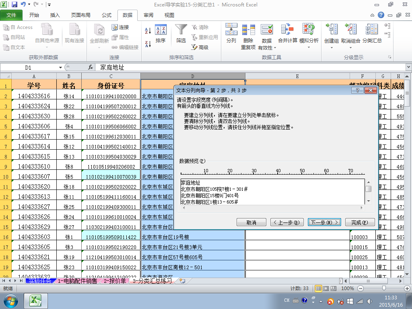Close the text-to-columns wizard dialog
412x309 pixels.
pos(371,91)
